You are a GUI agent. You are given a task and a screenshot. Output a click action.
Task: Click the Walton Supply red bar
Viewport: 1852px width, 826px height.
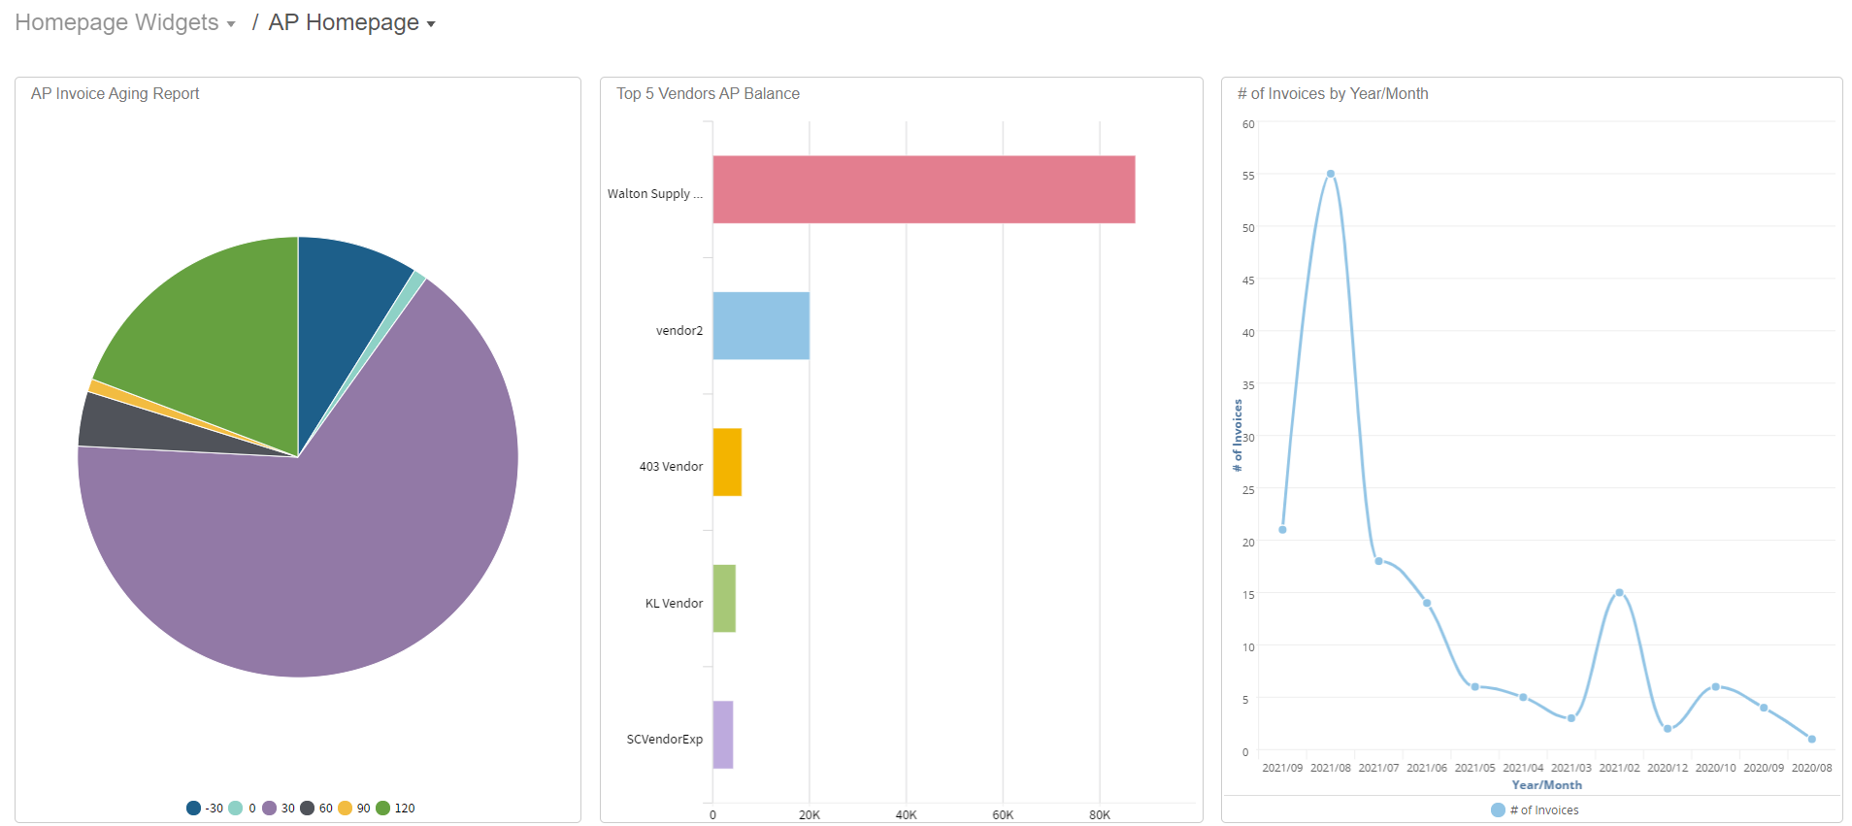(x=923, y=189)
